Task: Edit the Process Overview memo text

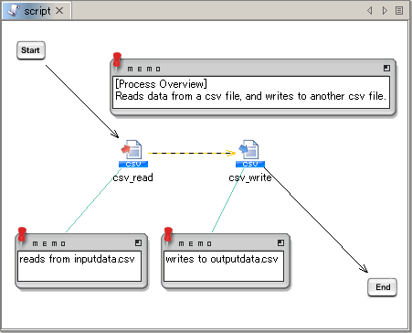Action: (x=251, y=92)
